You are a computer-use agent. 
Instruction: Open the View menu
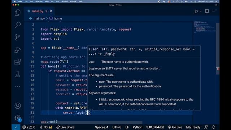pos(47,1)
